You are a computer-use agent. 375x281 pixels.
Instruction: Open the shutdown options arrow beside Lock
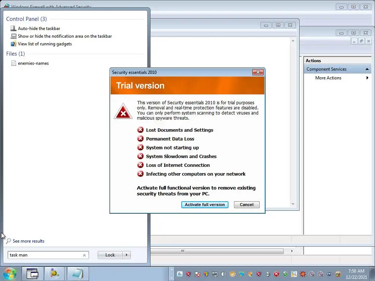[x=126, y=255]
